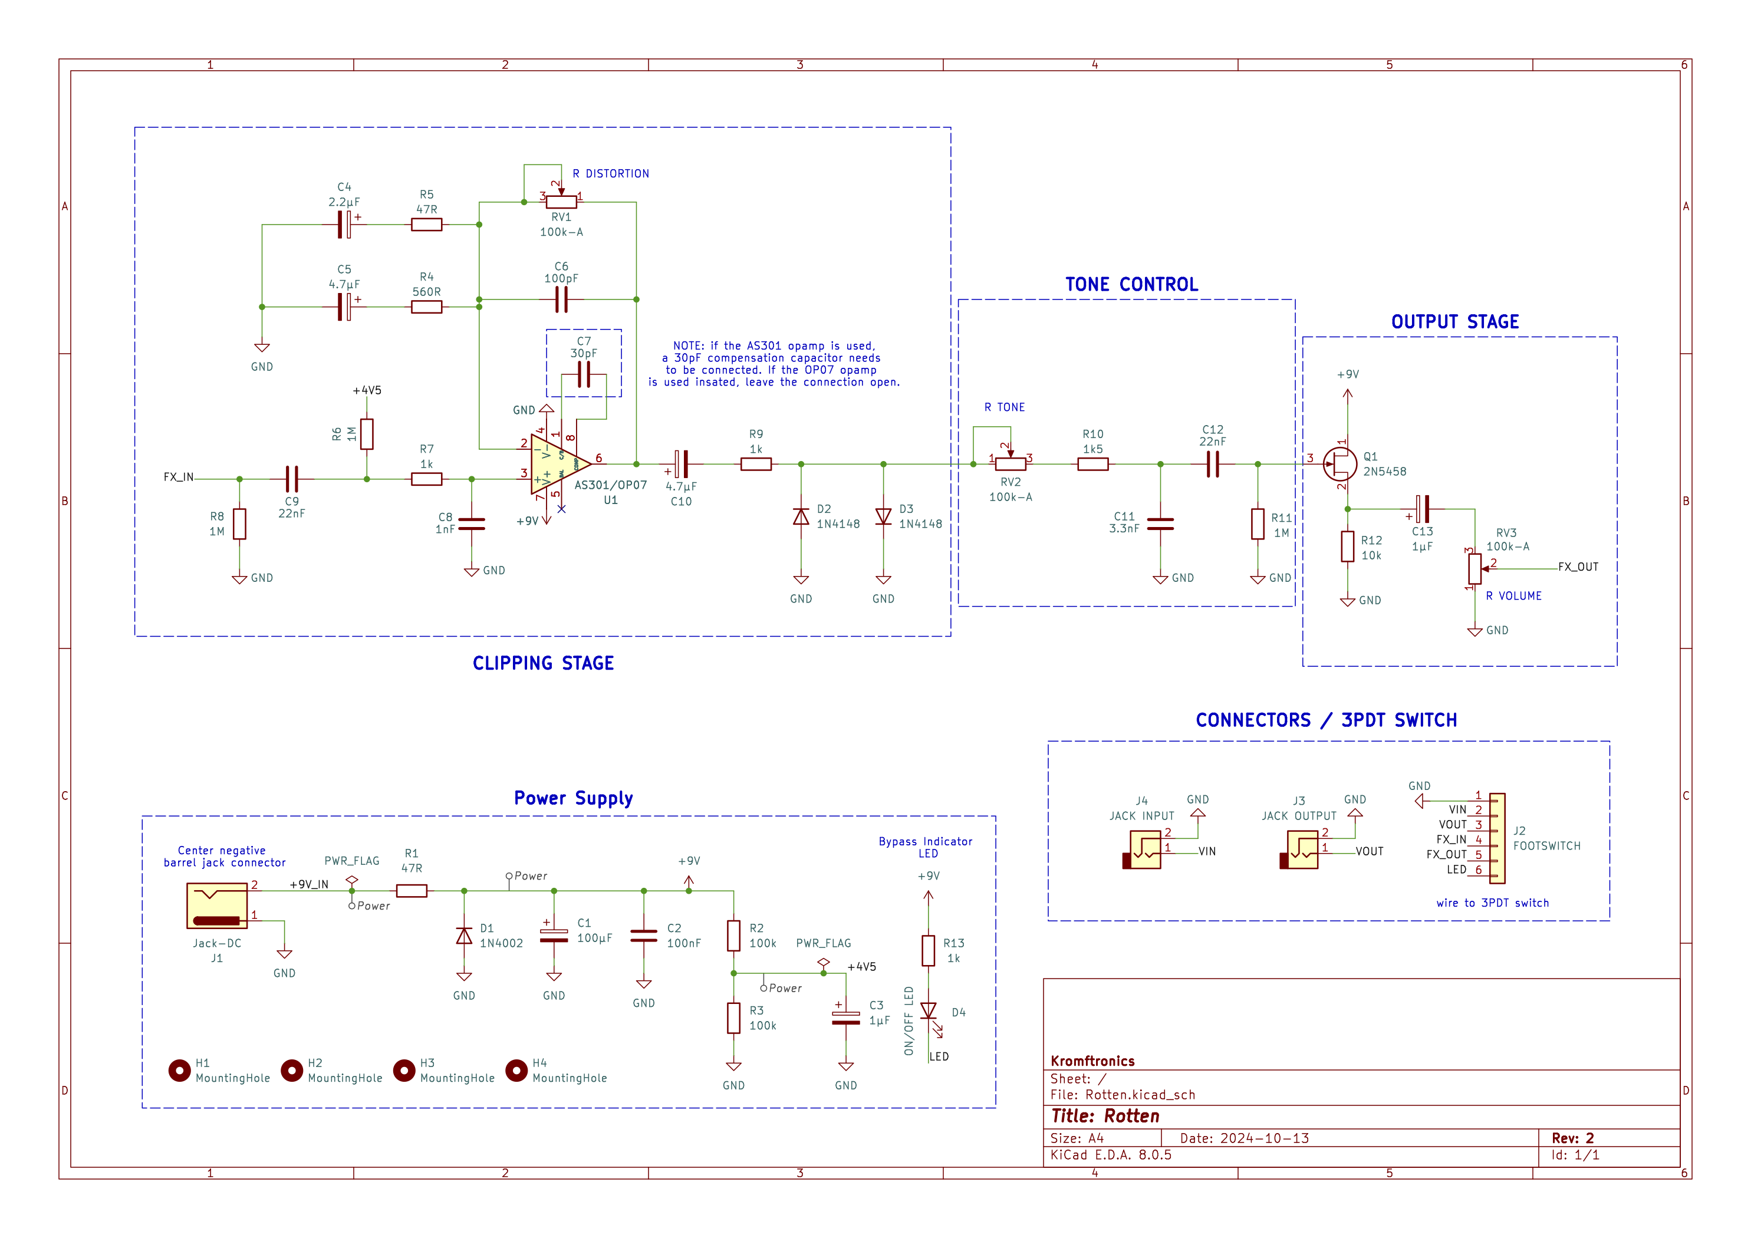Click the TONE CONTROL section title
Image resolution: width=1751 pixels, height=1238 pixels.
point(1132,285)
